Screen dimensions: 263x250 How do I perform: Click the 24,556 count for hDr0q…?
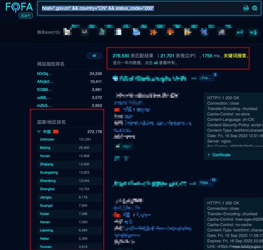[96, 73]
